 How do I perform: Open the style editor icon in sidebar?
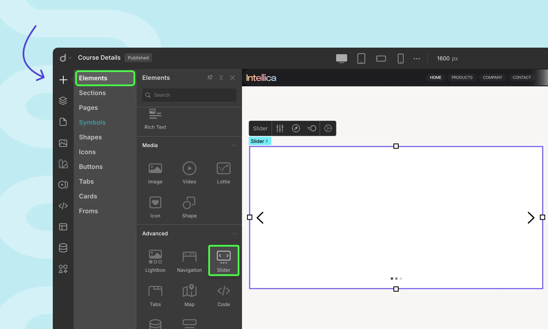(x=63, y=164)
